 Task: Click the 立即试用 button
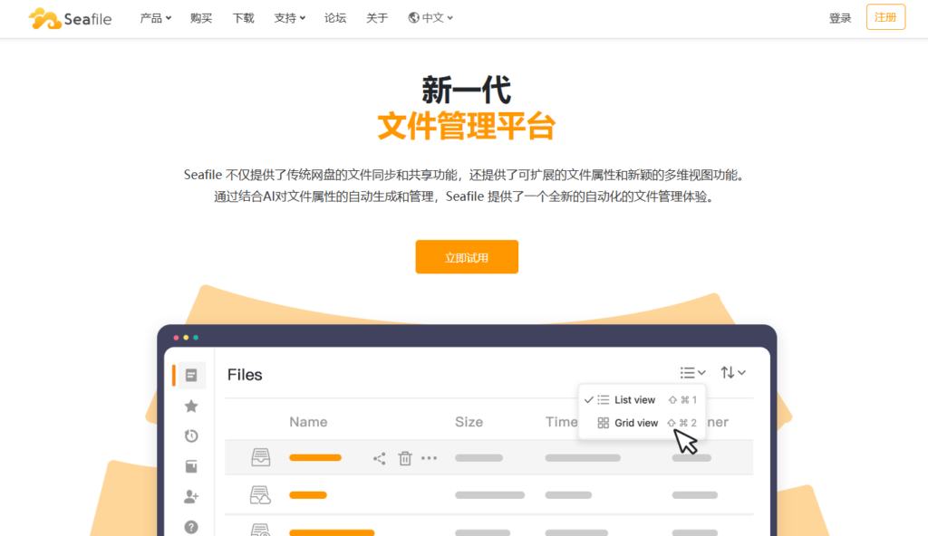coord(467,257)
